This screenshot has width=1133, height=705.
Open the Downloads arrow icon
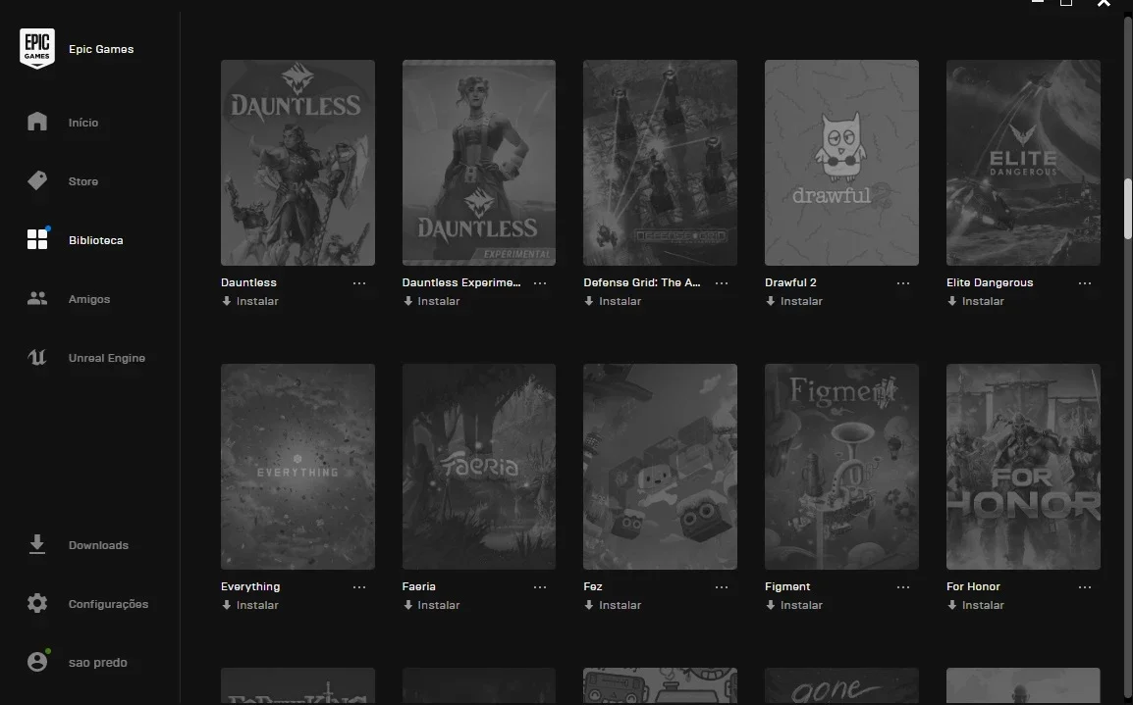click(x=37, y=545)
